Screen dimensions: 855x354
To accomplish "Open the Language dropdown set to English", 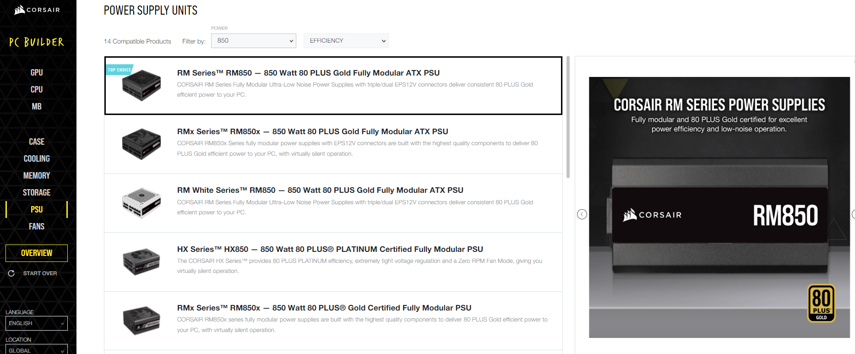I will (x=37, y=323).
